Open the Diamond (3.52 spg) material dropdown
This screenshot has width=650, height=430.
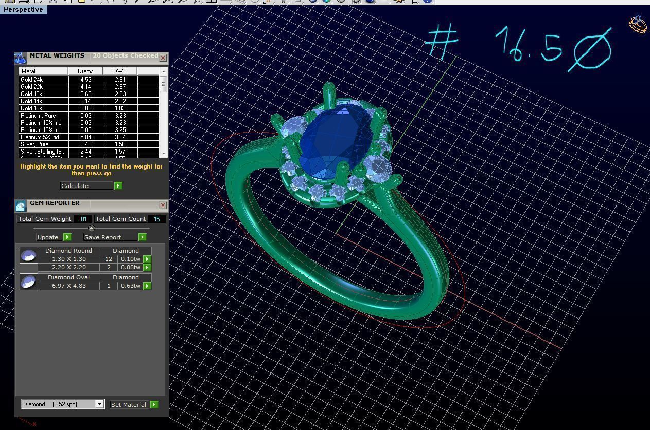pos(99,404)
